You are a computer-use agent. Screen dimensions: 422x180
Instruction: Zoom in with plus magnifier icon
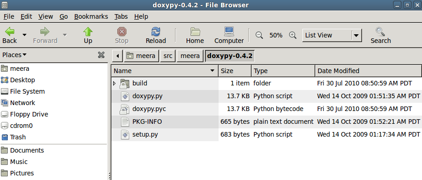point(292,35)
